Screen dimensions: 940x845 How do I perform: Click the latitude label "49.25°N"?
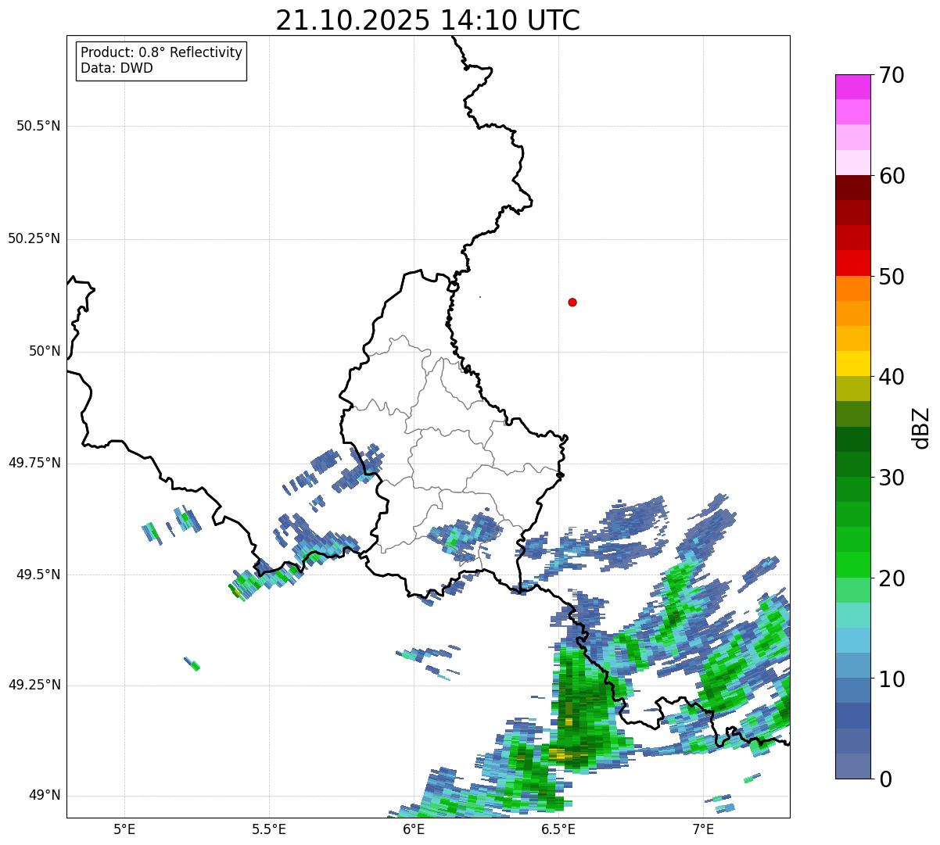[x=34, y=685]
